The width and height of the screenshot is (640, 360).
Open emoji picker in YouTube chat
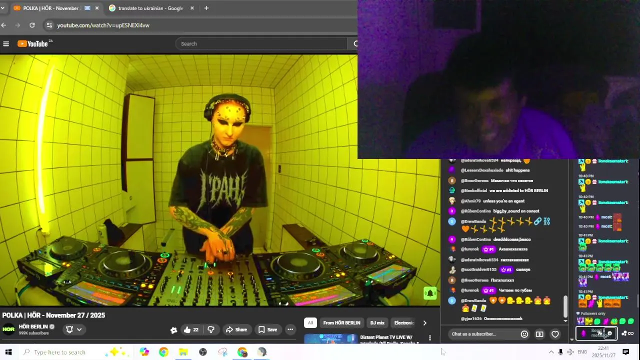524,334
